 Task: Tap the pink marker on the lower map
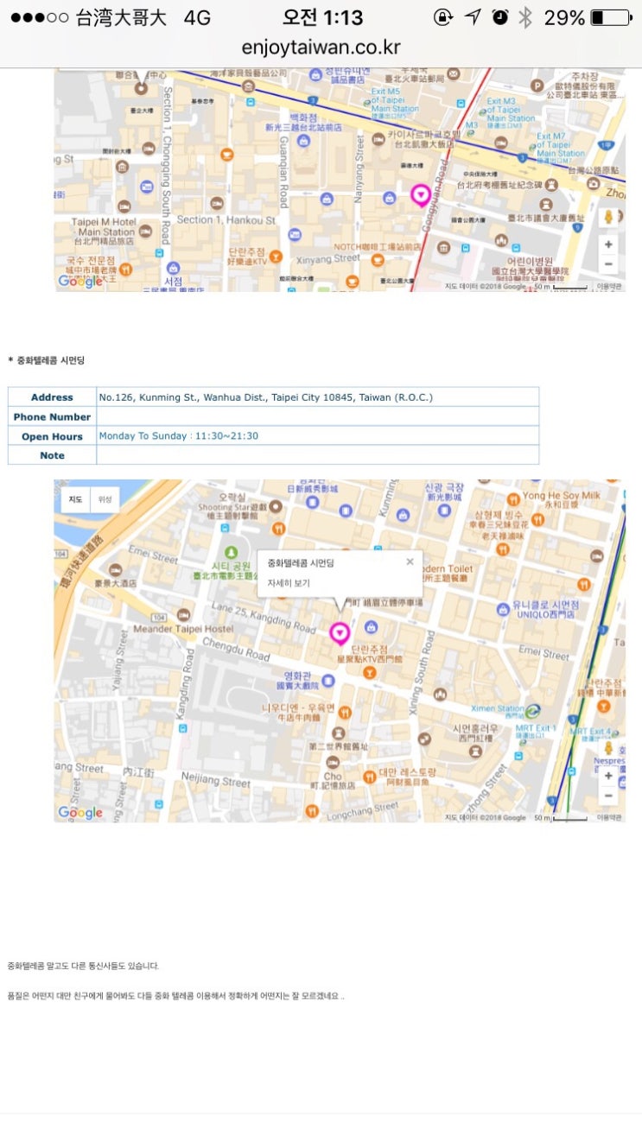tap(340, 633)
